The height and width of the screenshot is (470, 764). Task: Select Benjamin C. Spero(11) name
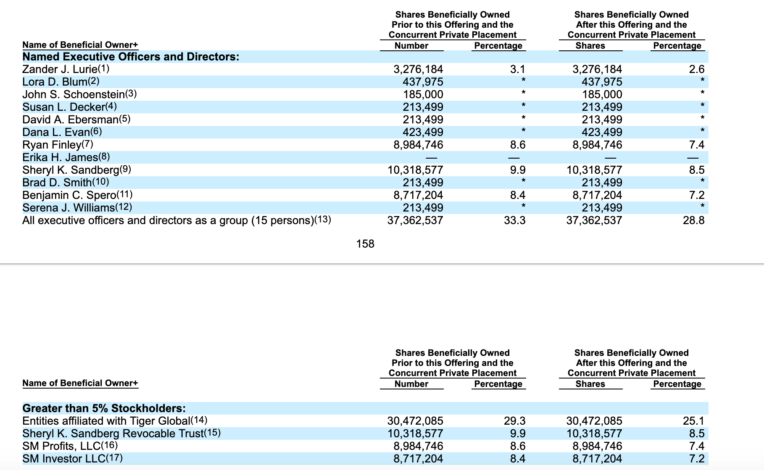click(x=77, y=195)
